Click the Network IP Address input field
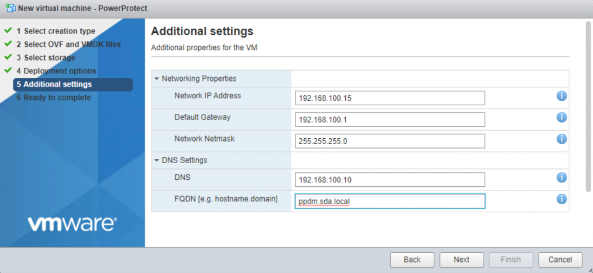This screenshot has height=273, width=593. 389,98
